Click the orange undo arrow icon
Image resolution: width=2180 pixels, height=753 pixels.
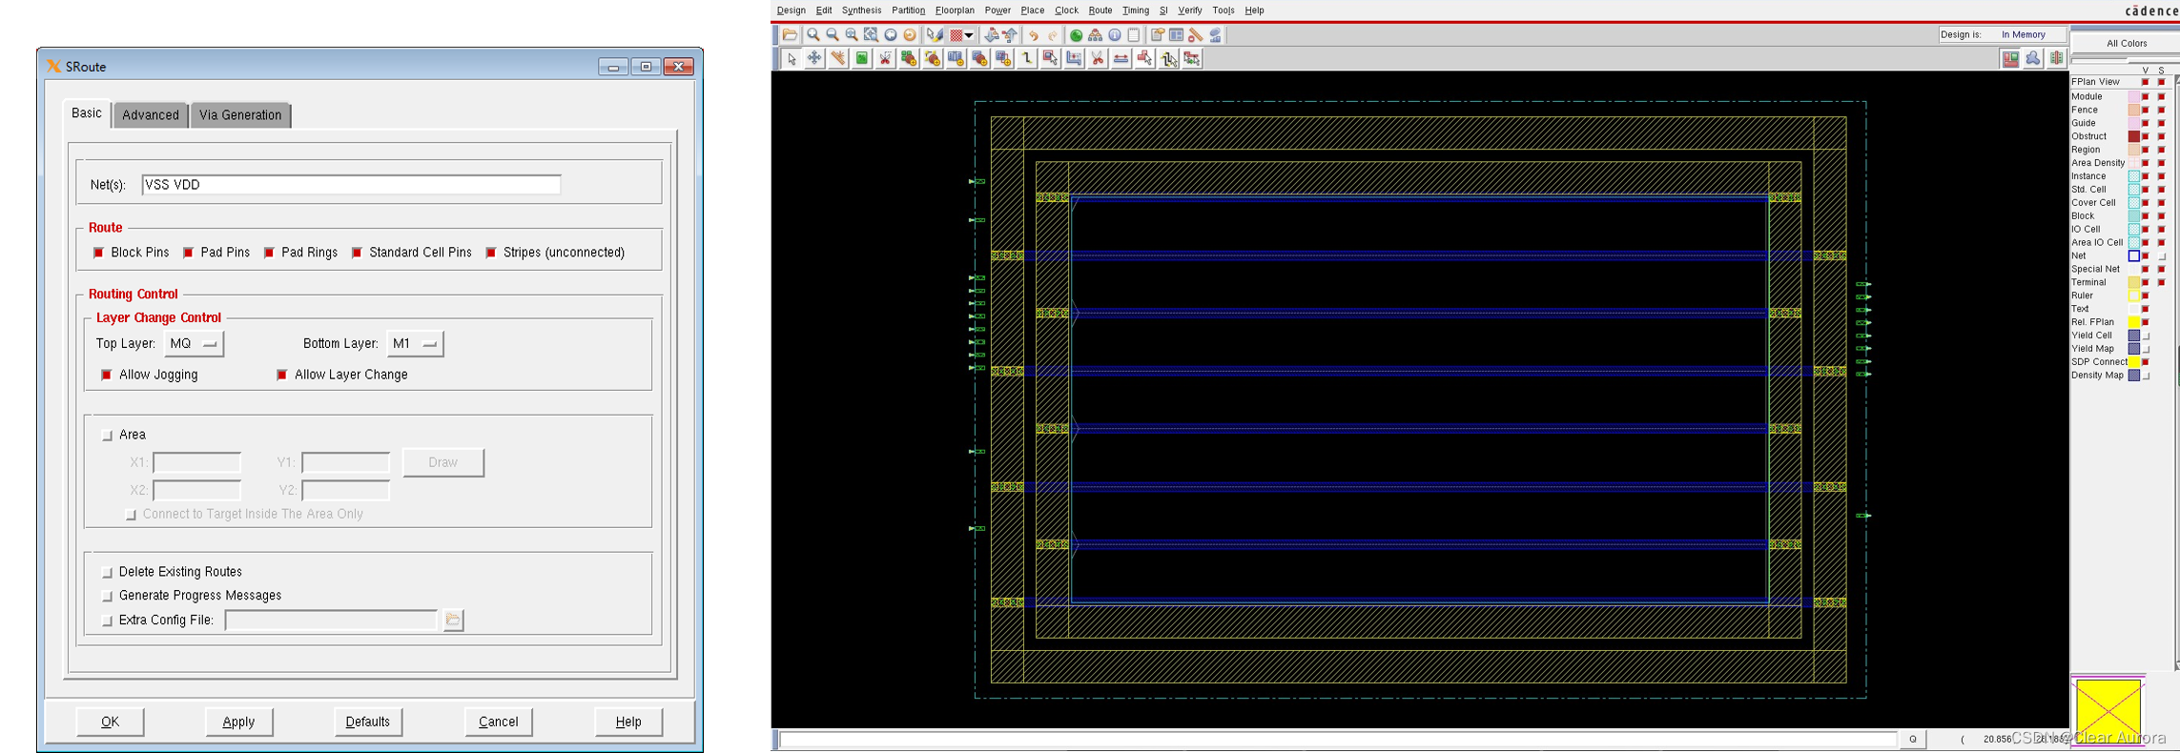[x=1034, y=35]
